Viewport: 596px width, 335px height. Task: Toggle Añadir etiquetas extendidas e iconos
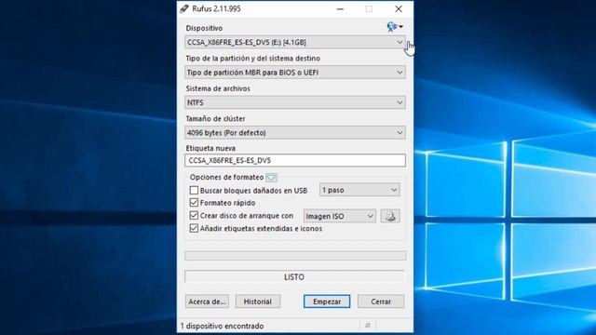[194, 228]
